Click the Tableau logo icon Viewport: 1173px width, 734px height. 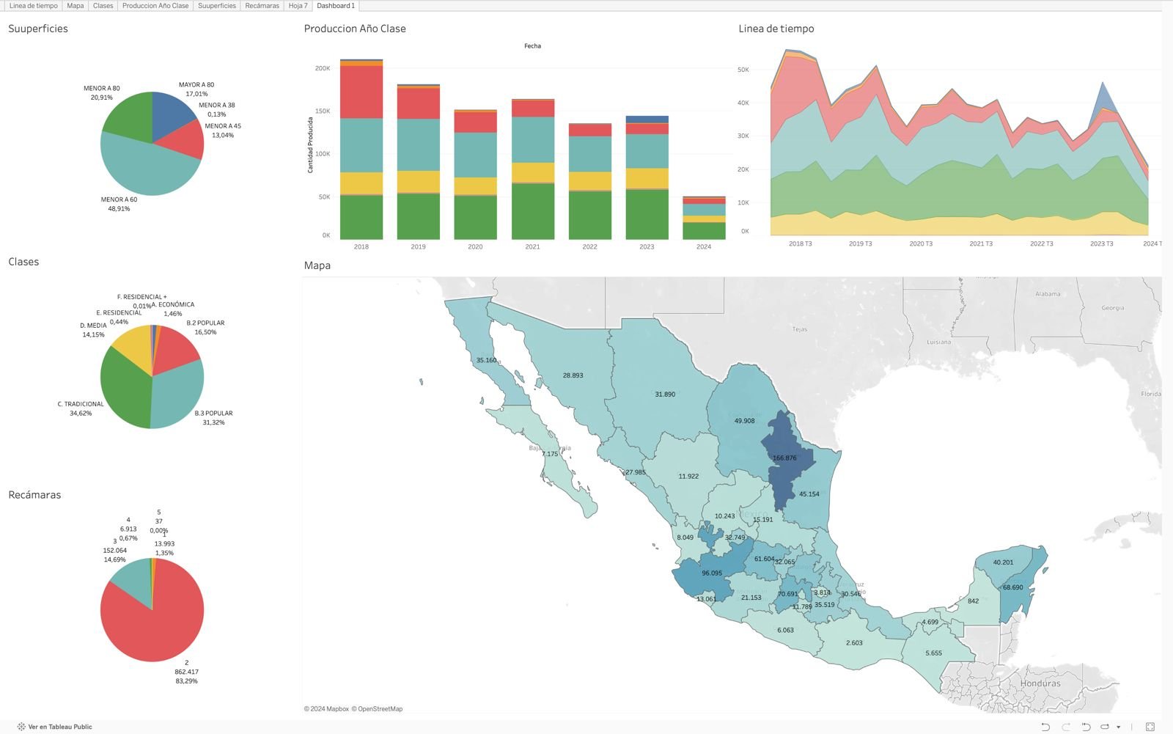[x=21, y=727]
